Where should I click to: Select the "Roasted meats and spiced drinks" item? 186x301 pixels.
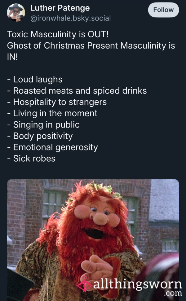77,91
